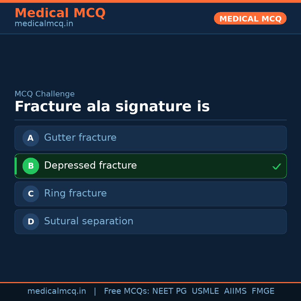The image size is (301, 301).
Task: Click the question title Fracture ala signature is
Action: 112,106
